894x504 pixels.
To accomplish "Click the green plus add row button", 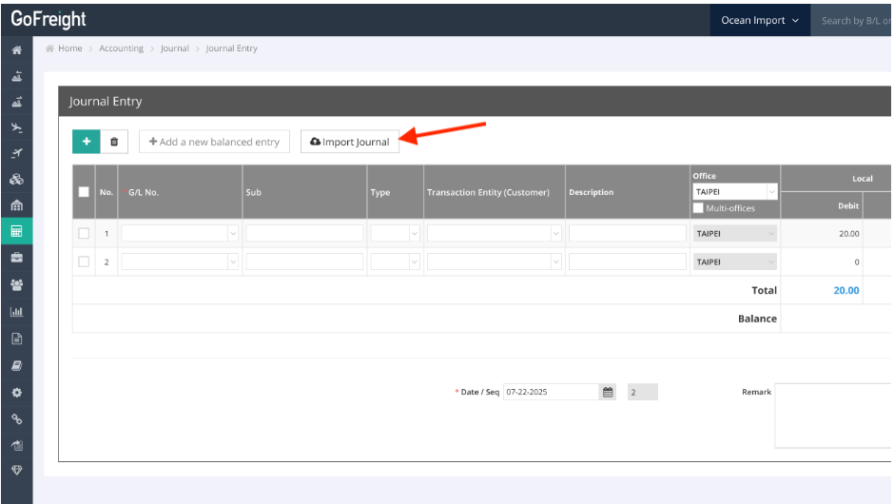I will 86,142.
